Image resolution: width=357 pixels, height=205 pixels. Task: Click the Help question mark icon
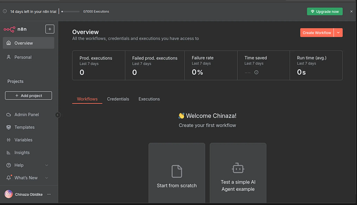[9, 165]
